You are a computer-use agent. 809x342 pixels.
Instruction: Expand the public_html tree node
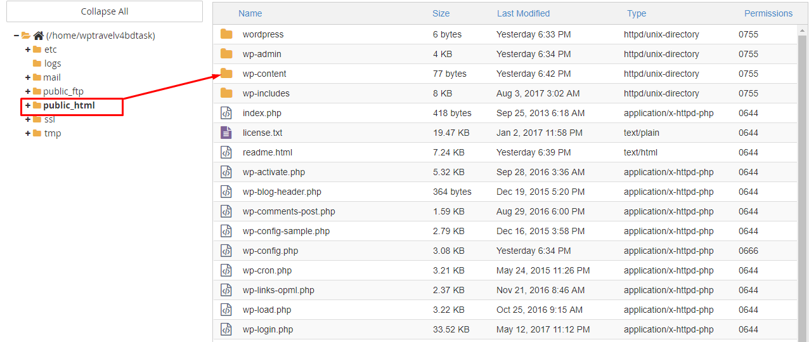point(28,105)
